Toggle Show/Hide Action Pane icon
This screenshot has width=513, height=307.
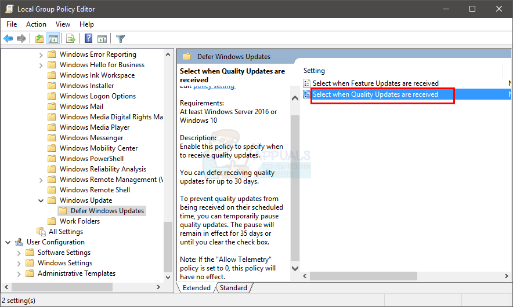click(102, 39)
